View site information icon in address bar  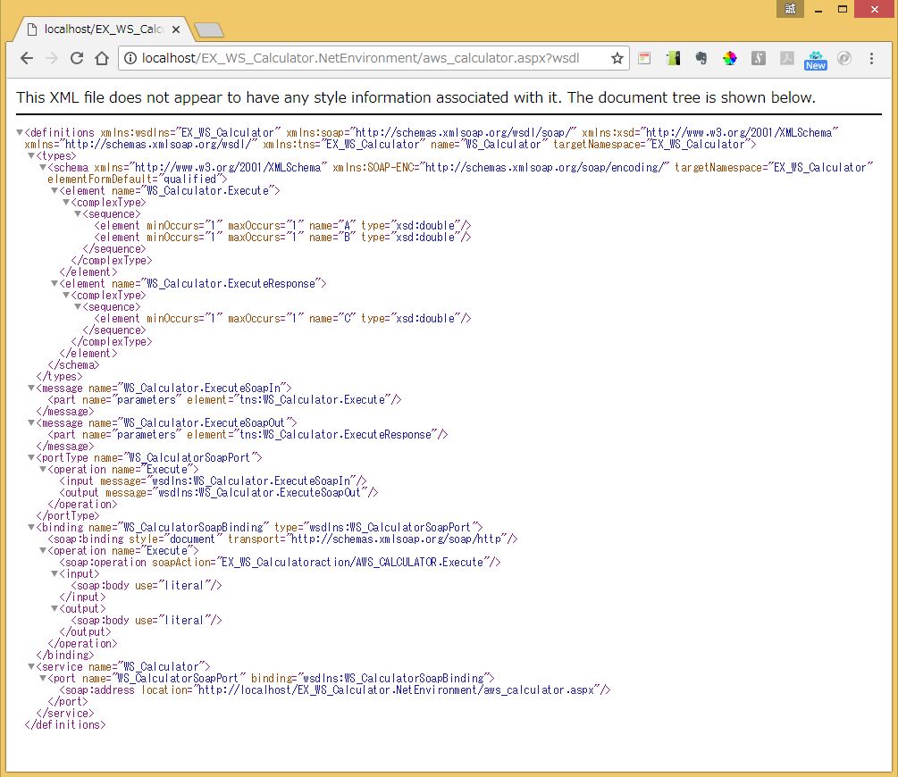130,58
